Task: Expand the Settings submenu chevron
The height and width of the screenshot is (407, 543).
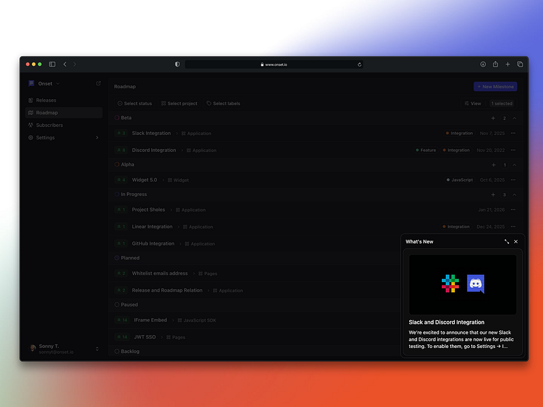Action: tap(97, 138)
